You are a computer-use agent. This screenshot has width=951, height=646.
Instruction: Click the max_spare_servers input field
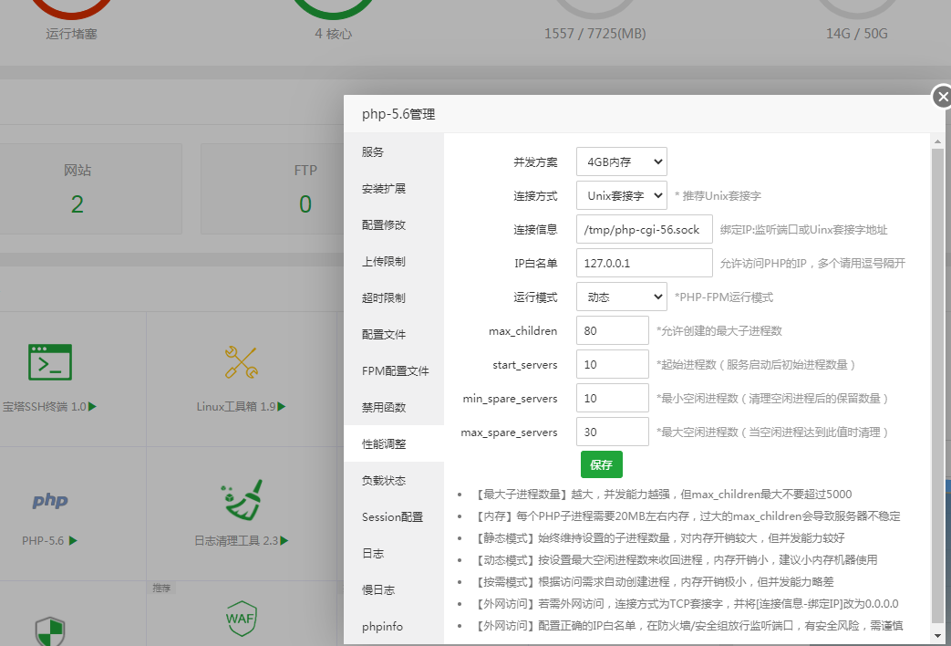pos(613,432)
